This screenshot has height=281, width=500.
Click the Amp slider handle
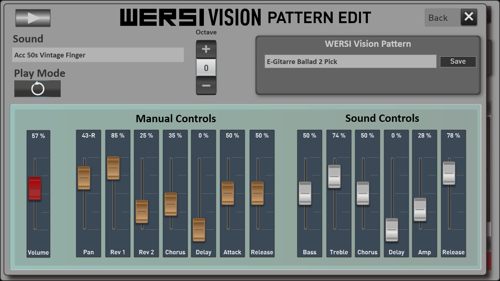(x=420, y=210)
